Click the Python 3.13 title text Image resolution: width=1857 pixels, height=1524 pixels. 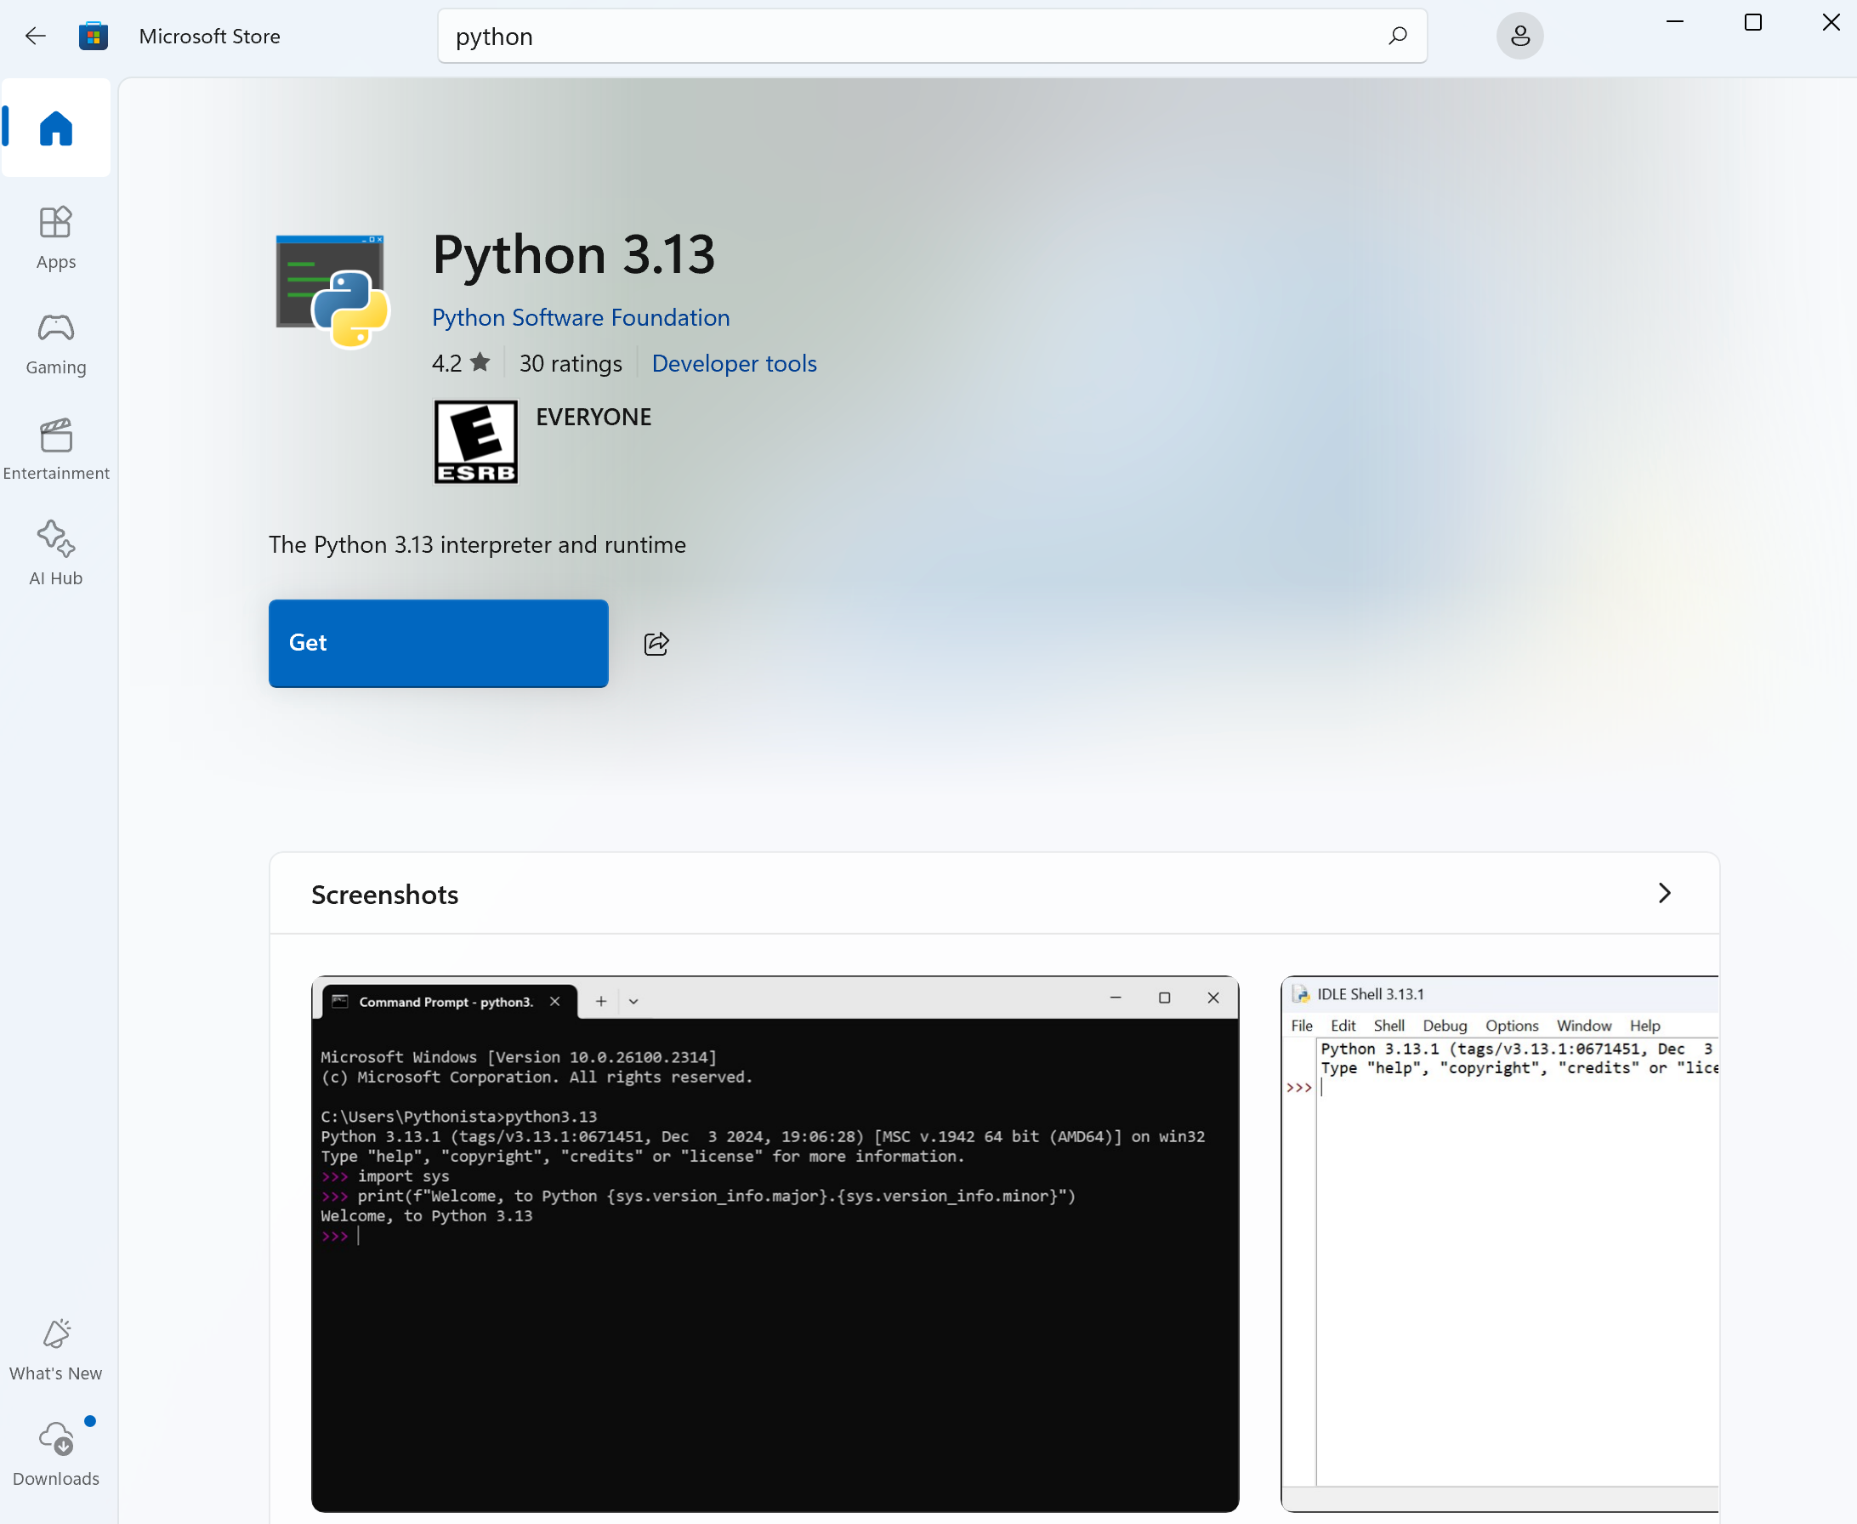click(x=574, y=254)
